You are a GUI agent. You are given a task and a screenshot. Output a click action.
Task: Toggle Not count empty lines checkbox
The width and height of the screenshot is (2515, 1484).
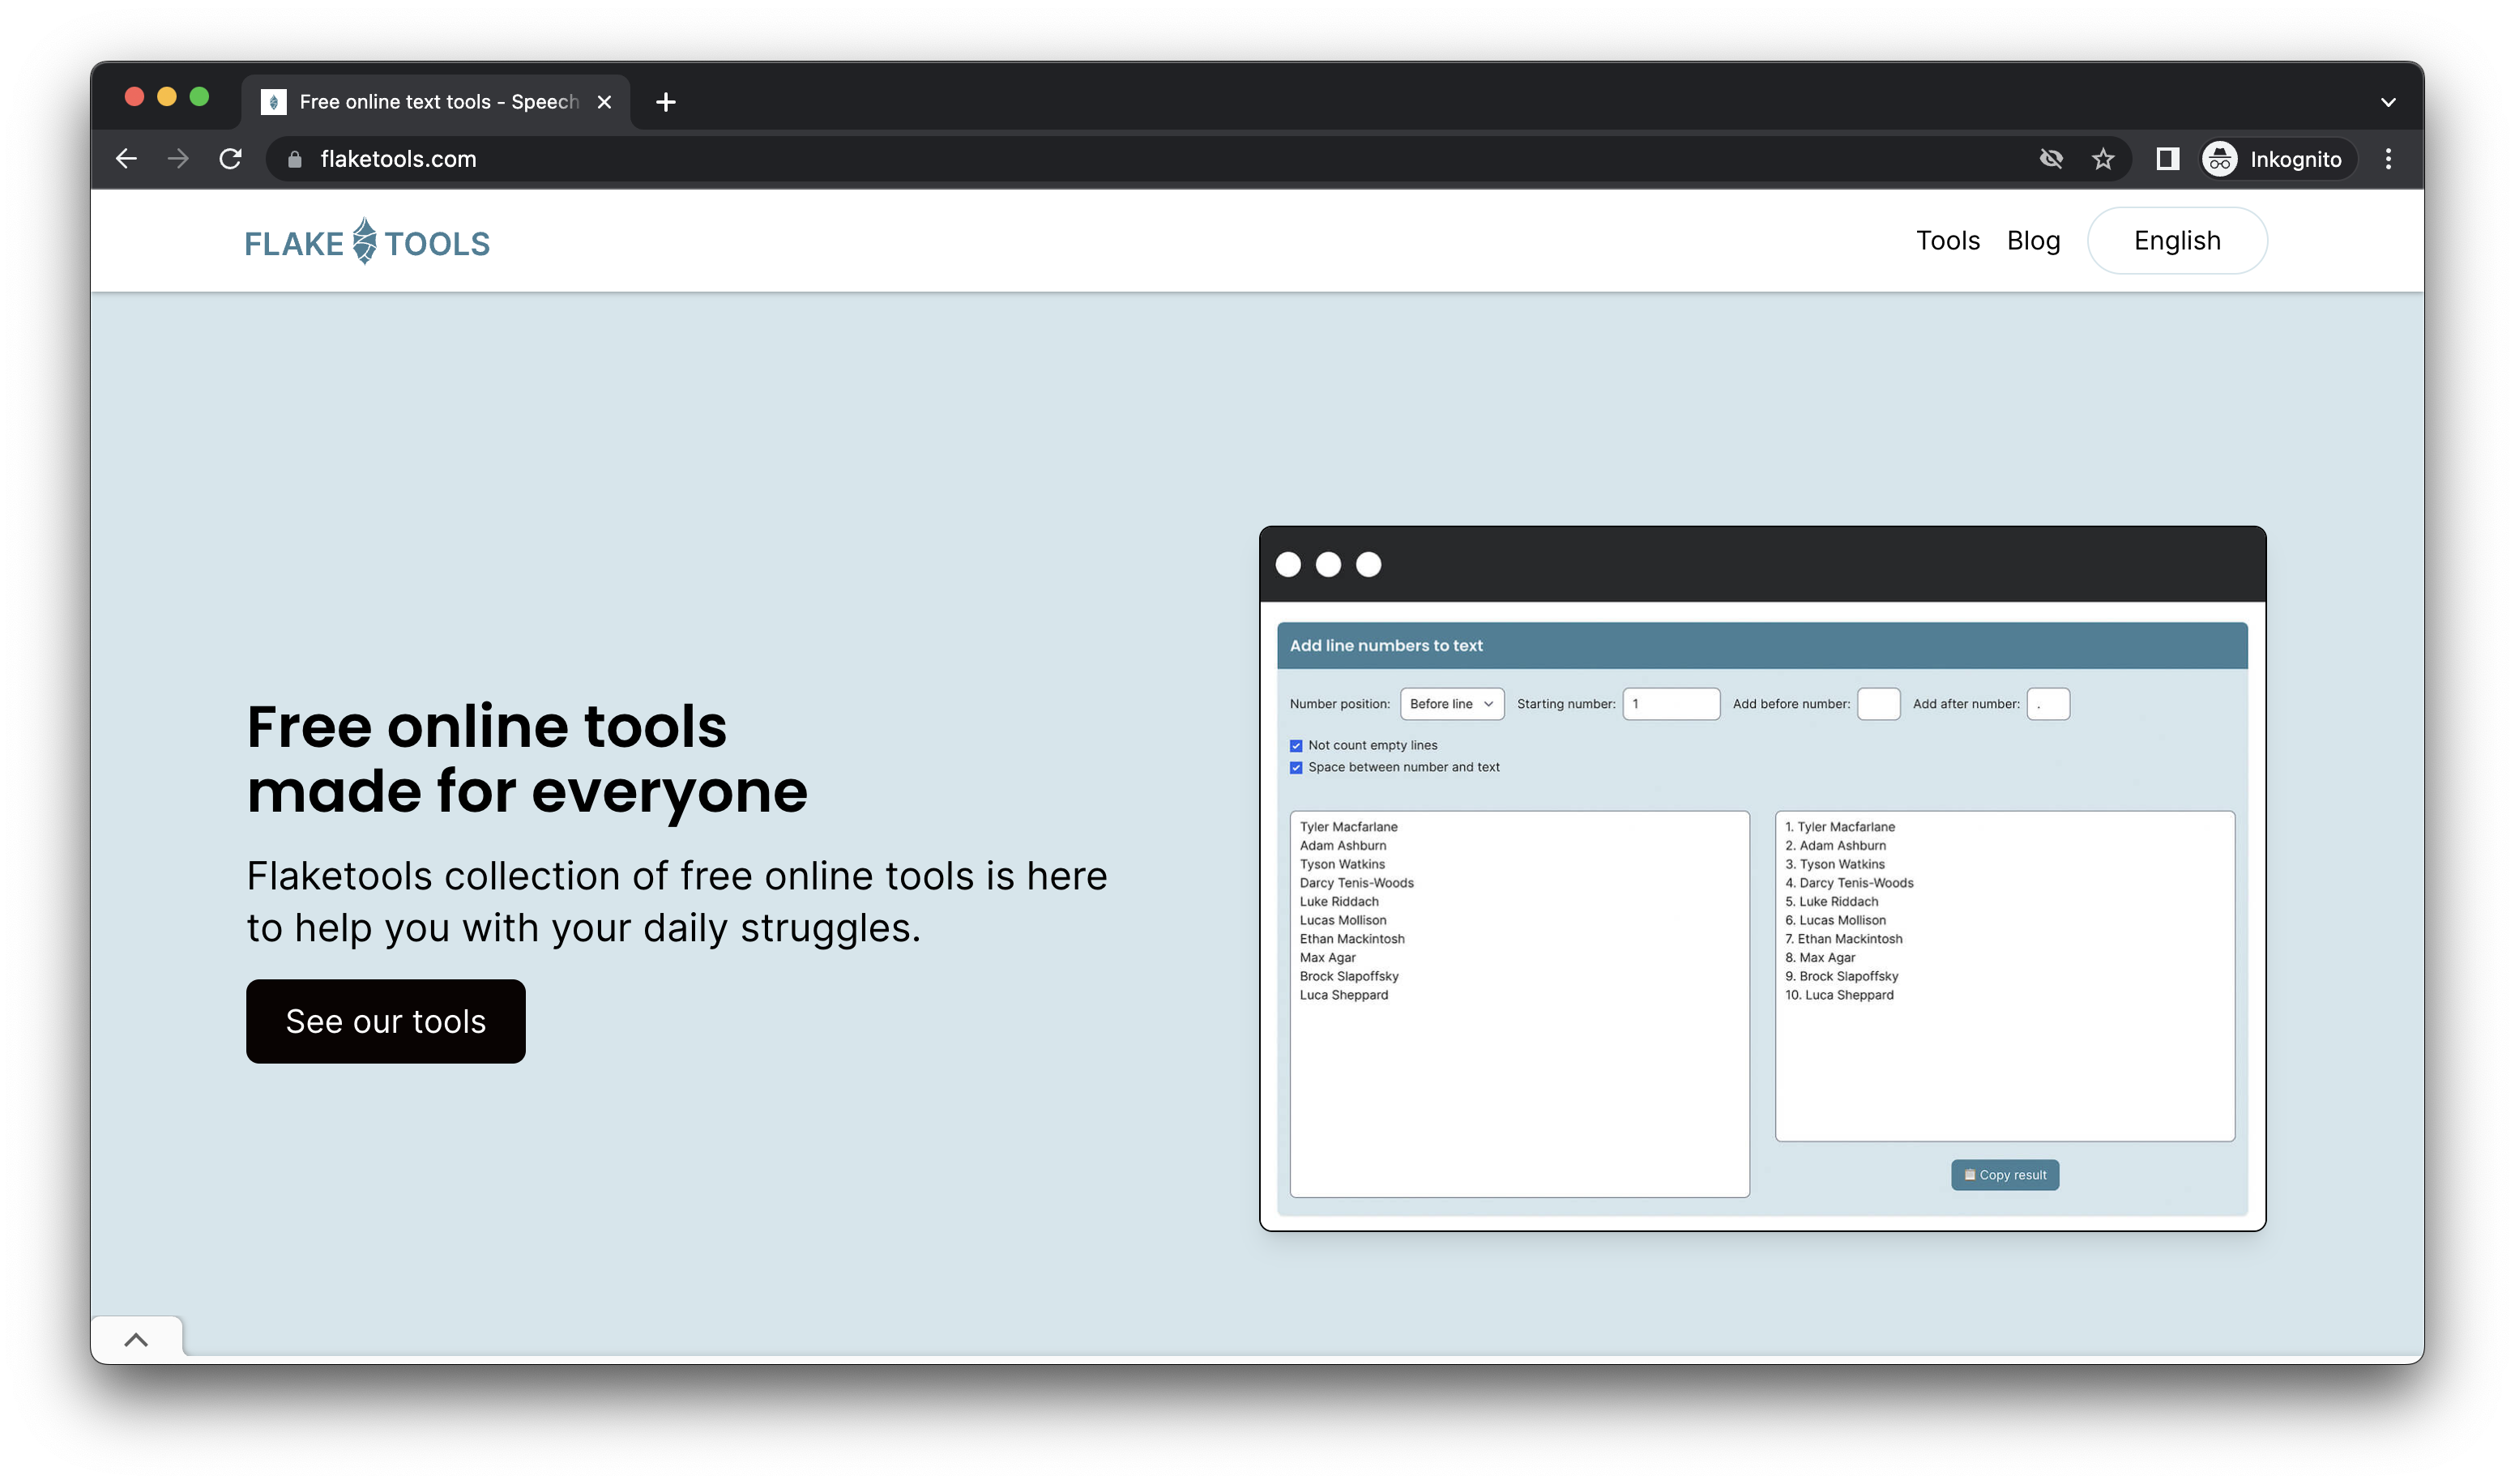point(1296,746)
